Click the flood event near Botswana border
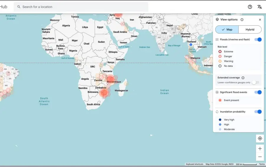266x167 pixels. pyautogui.click(x=104, y=93)
